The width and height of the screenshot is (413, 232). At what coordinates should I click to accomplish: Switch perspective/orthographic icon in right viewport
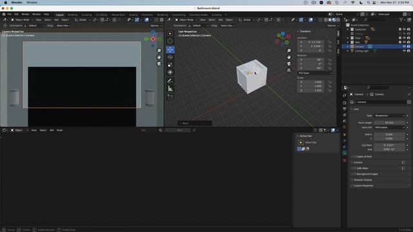tap(288, 70)
